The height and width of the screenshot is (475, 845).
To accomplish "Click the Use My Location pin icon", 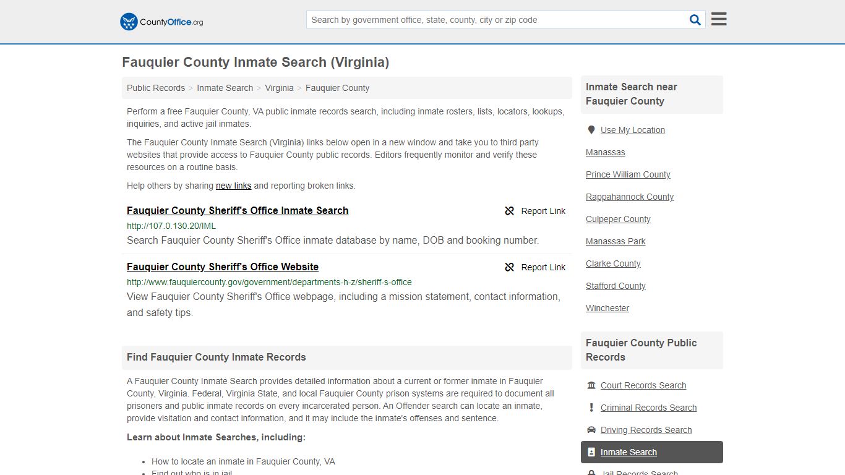I will coord(591,130).
